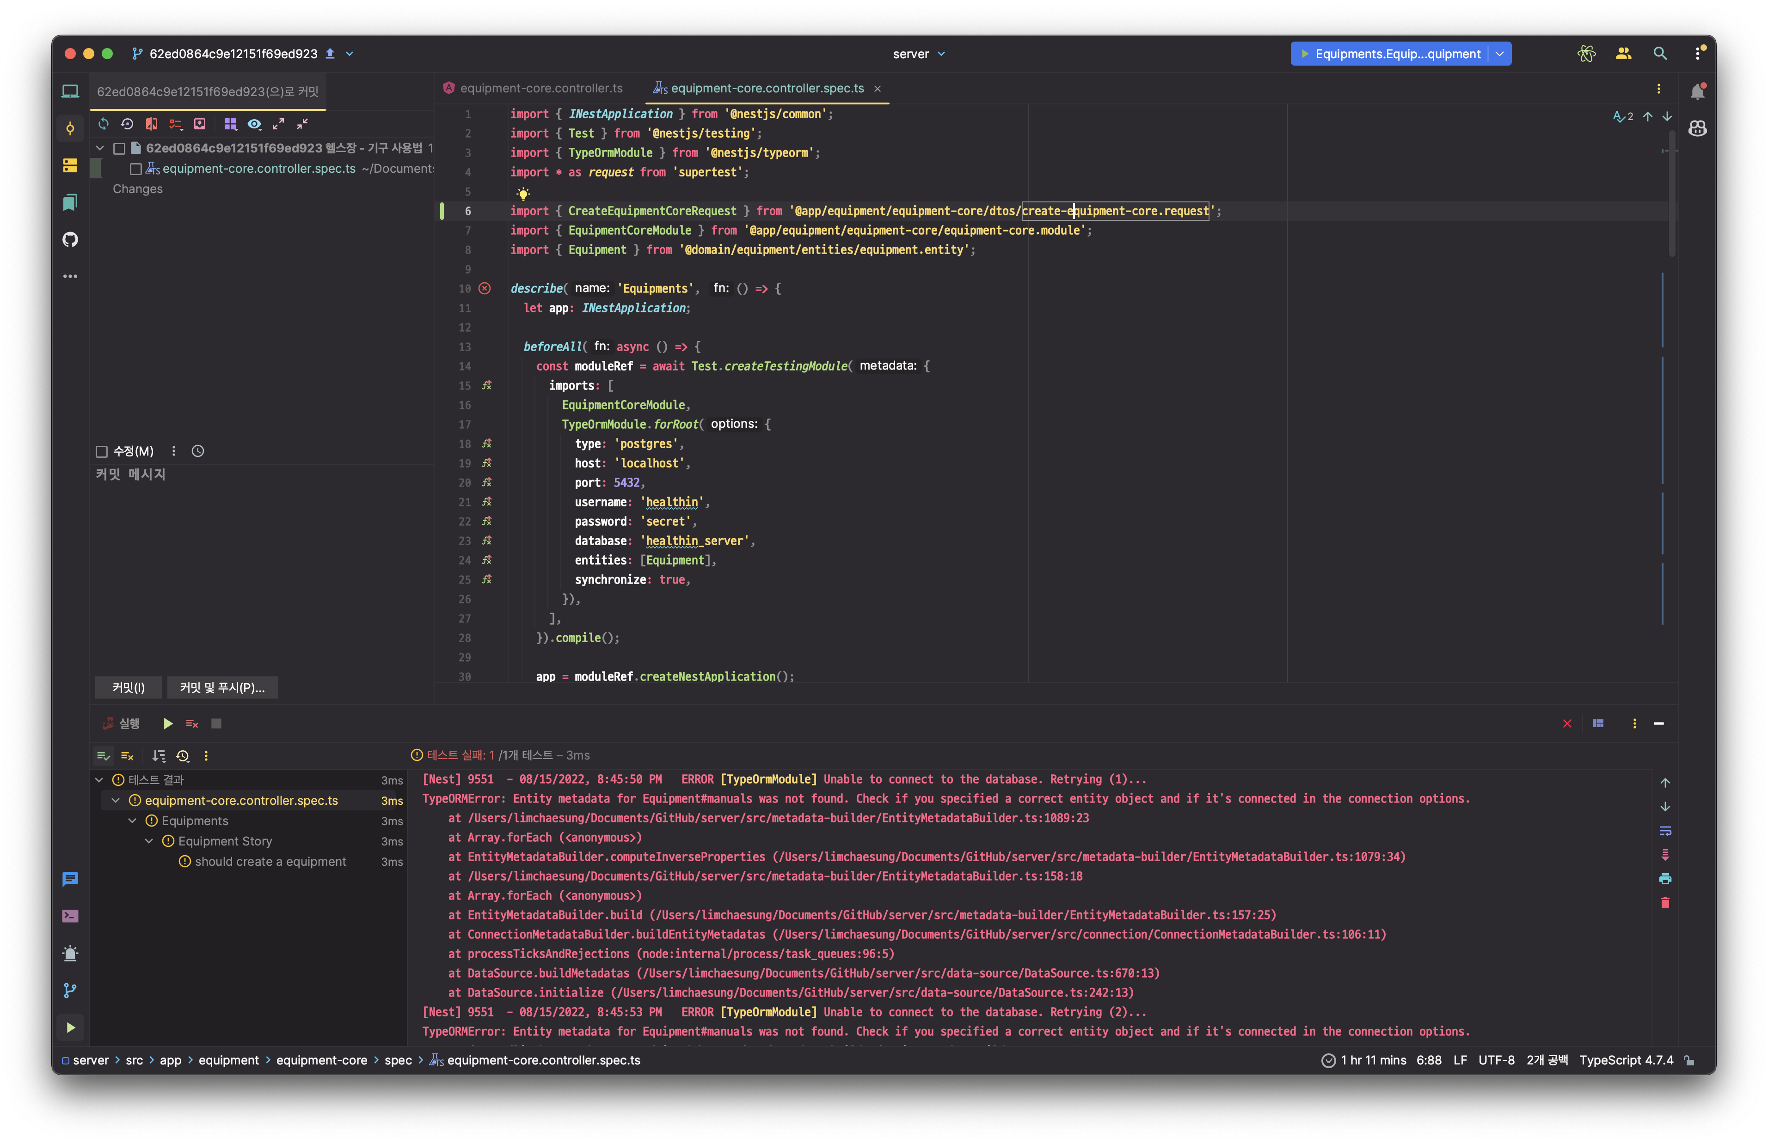The width and height of the screenshot is (1768, 1143).
Task: Open the Terminal tool window icon
Action: point(70,916)
